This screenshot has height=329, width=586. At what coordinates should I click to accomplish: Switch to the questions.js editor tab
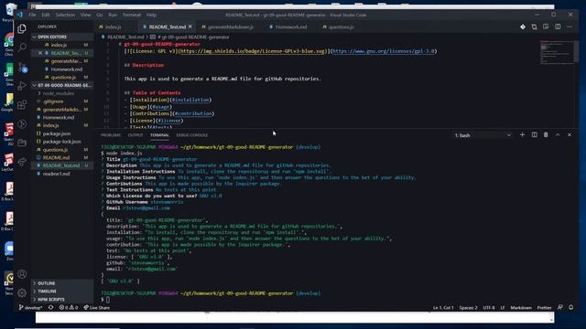tap(341, 27)
